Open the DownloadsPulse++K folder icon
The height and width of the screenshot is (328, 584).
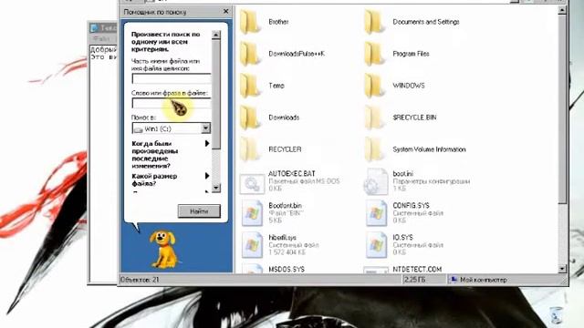pos(249,55)
